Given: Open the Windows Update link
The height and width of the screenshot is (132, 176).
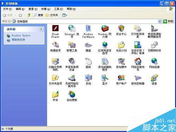Looking at the screenshot, I should point(21,36).
